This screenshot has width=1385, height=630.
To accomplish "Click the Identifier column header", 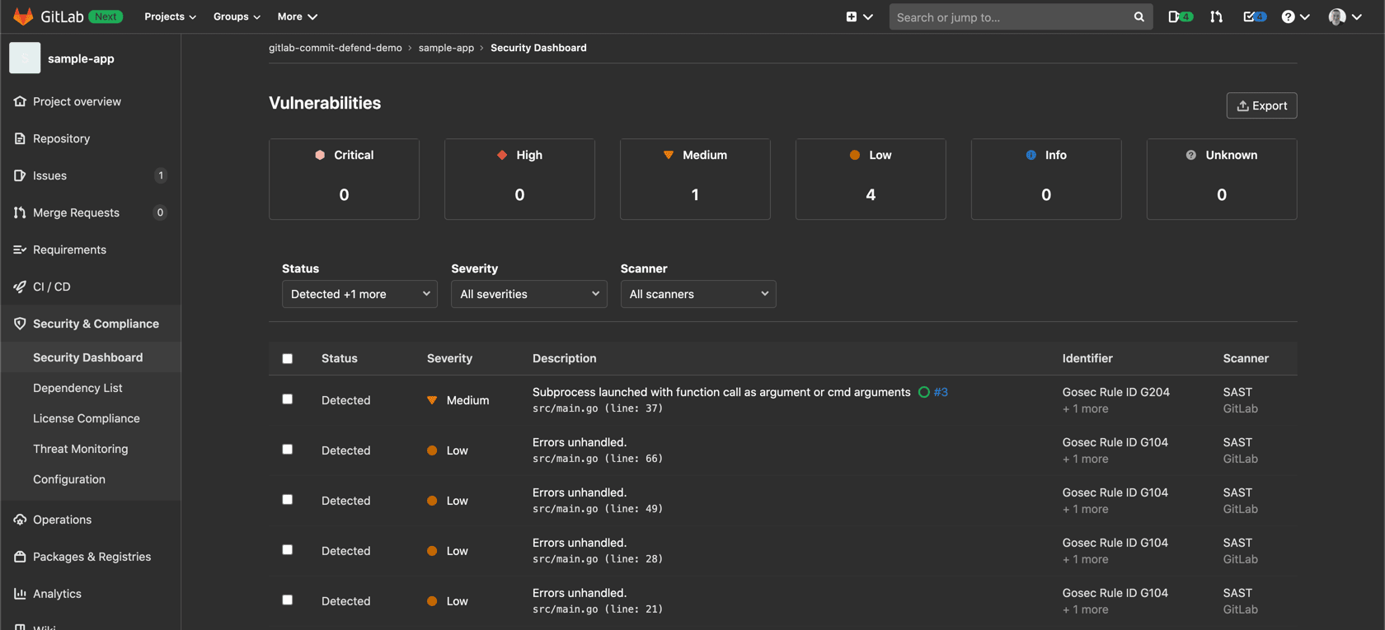I will point(1087,358).
